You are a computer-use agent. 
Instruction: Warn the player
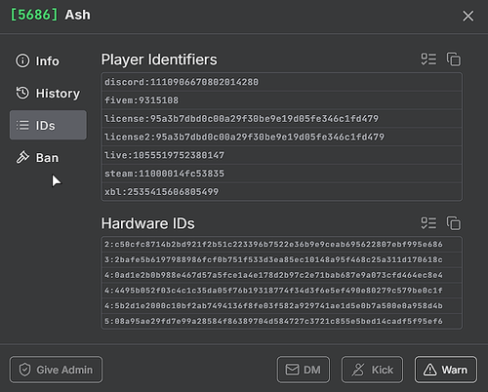coord(446,370)
